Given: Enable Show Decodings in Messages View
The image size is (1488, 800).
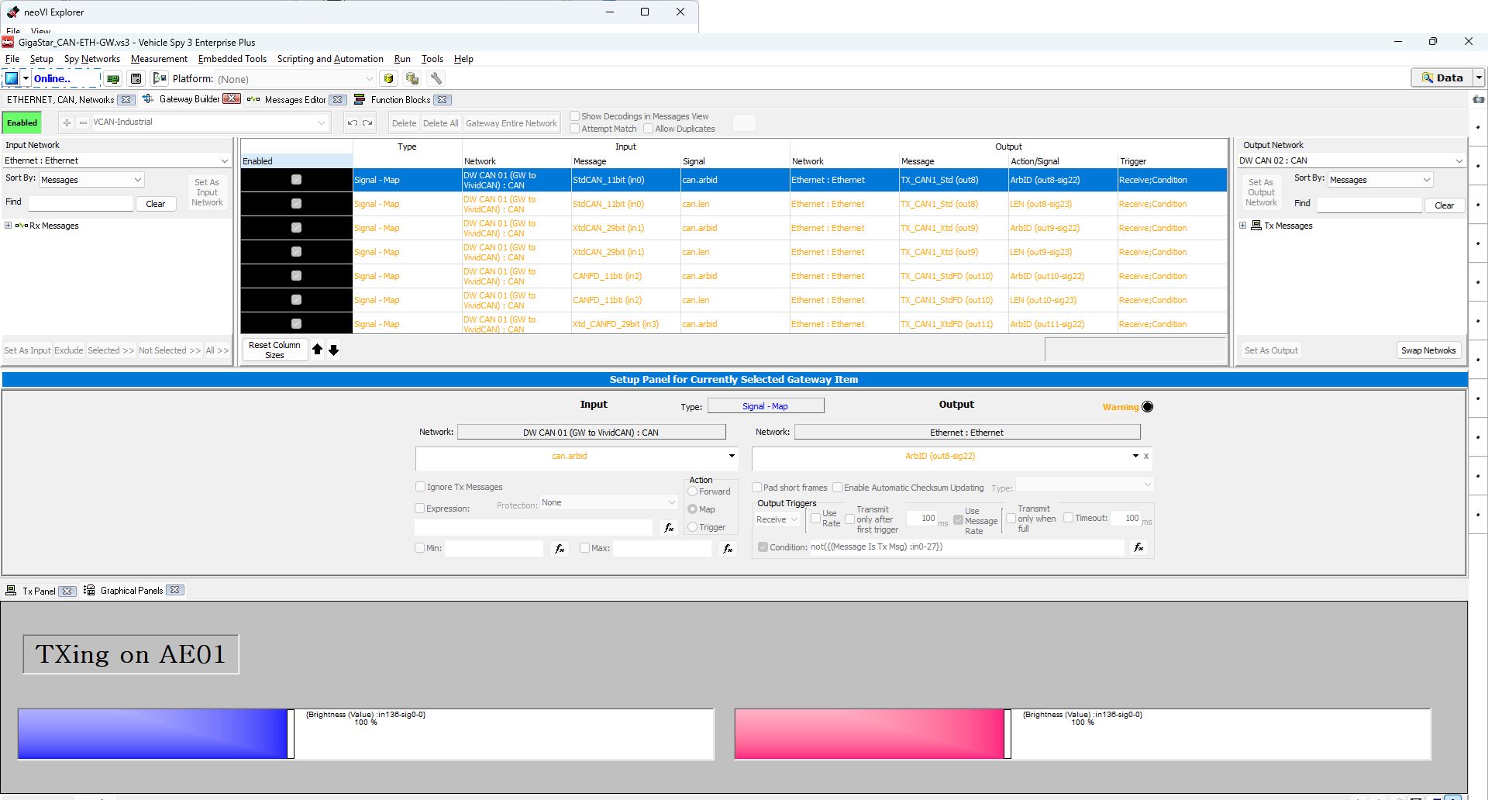Looking at the screenshot, I should [x=575, y=116].
